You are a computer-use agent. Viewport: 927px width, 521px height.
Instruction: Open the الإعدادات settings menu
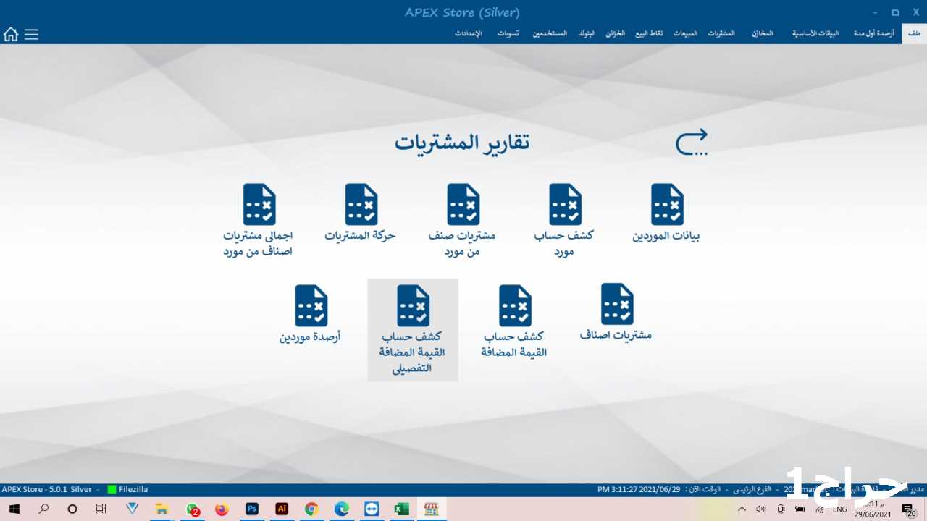(468, 34)
